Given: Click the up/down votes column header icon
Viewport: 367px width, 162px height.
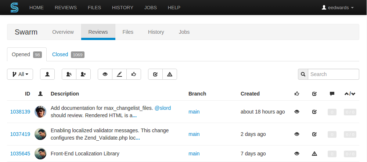Looking at the screenshot, I should [x=350, y=94].
